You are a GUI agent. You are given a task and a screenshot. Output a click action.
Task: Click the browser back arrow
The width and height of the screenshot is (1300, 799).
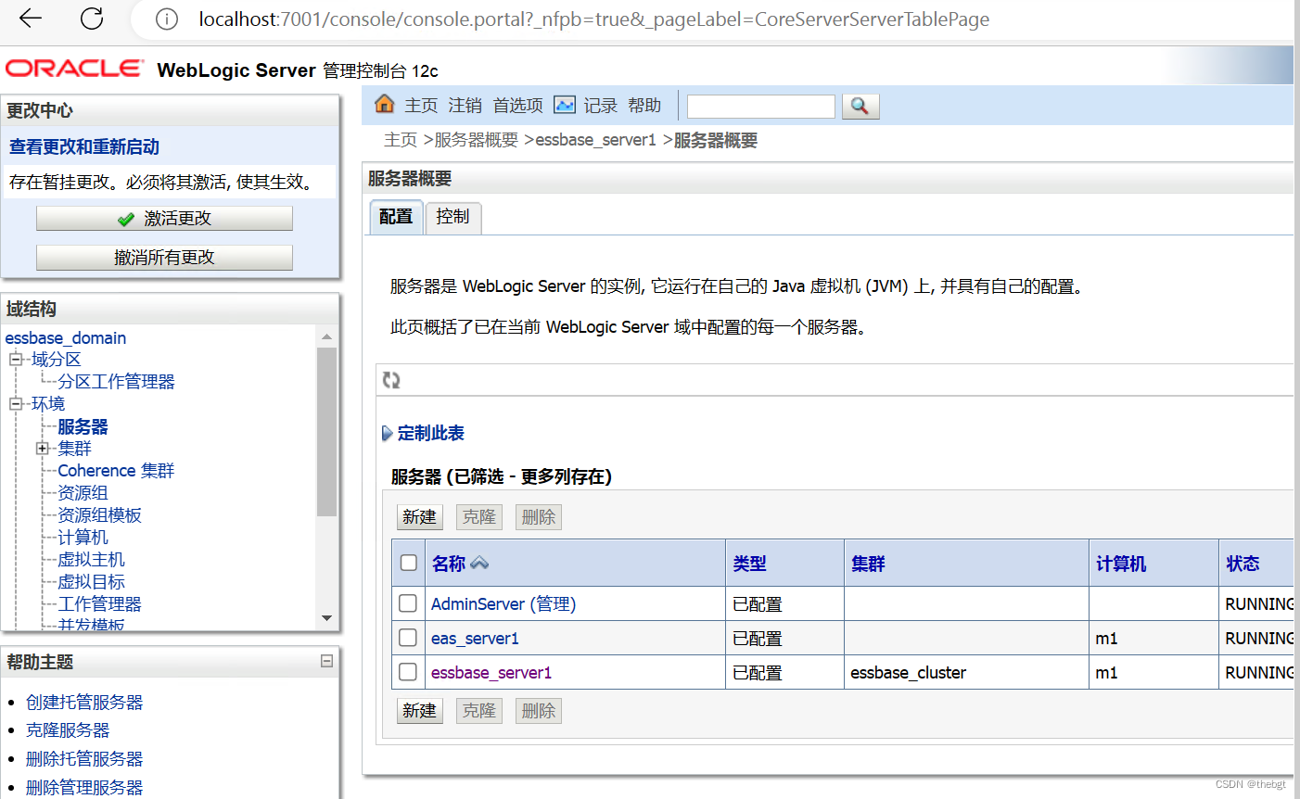pyautogui.click(x=30, y=19)
